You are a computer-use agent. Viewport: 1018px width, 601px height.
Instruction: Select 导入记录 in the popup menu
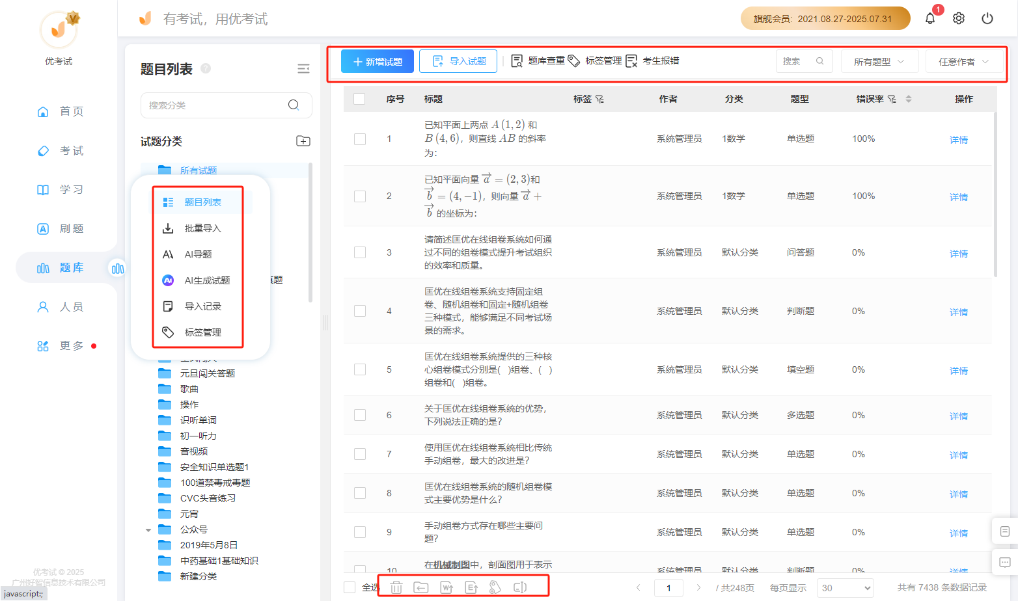[202, 306]
